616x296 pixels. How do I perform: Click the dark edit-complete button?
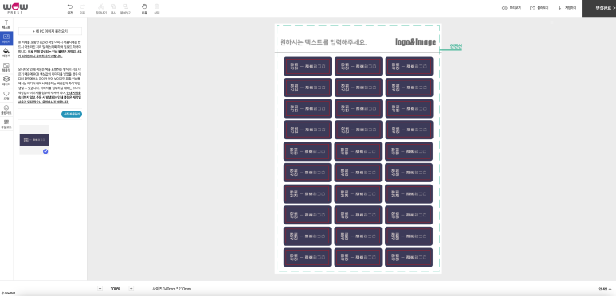tap(598, 8)
